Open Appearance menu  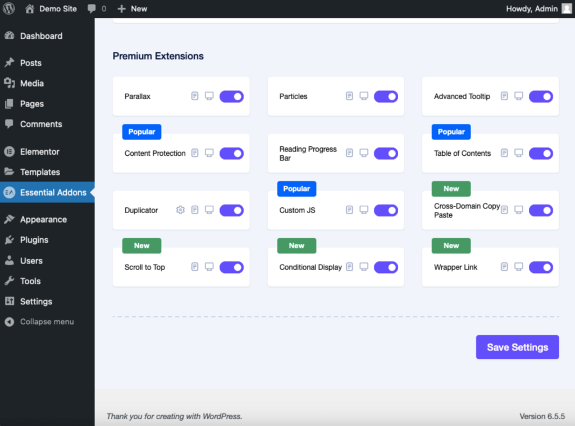pos(47,220)
